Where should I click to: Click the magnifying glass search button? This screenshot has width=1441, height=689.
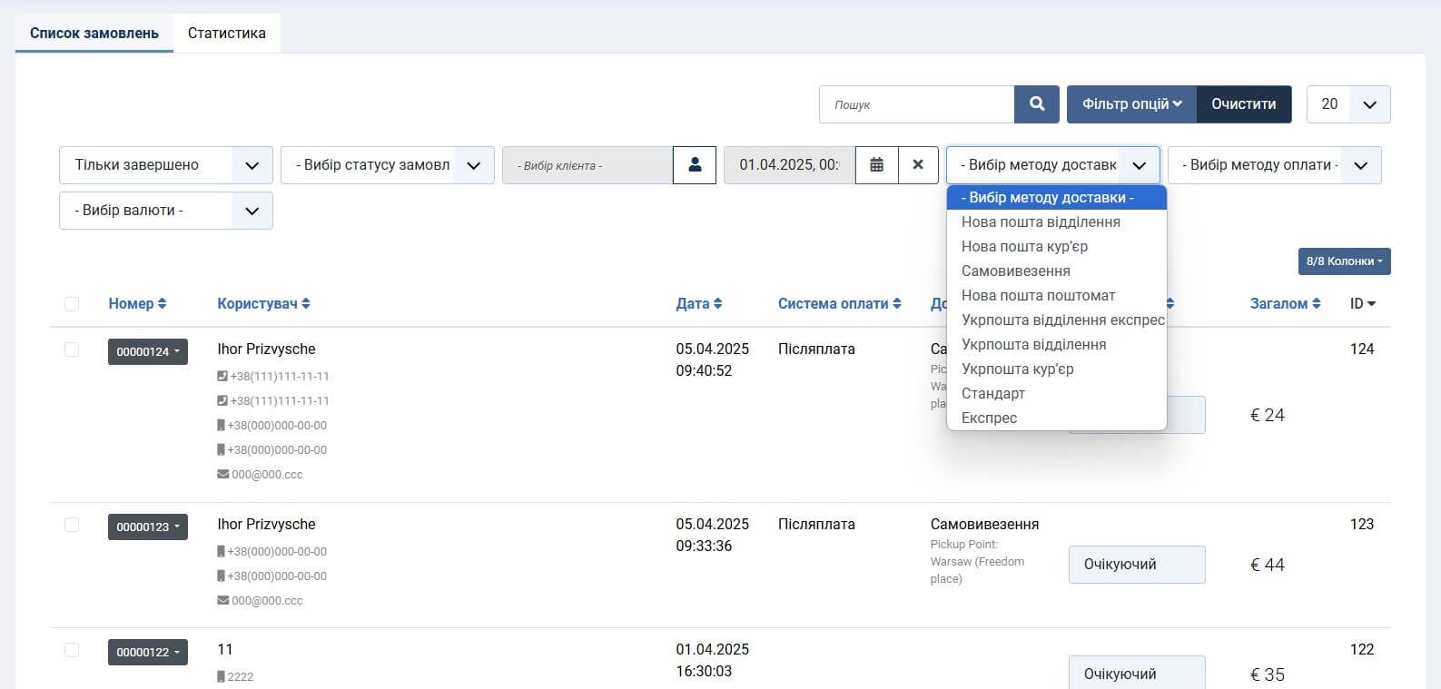[1036, 104]
